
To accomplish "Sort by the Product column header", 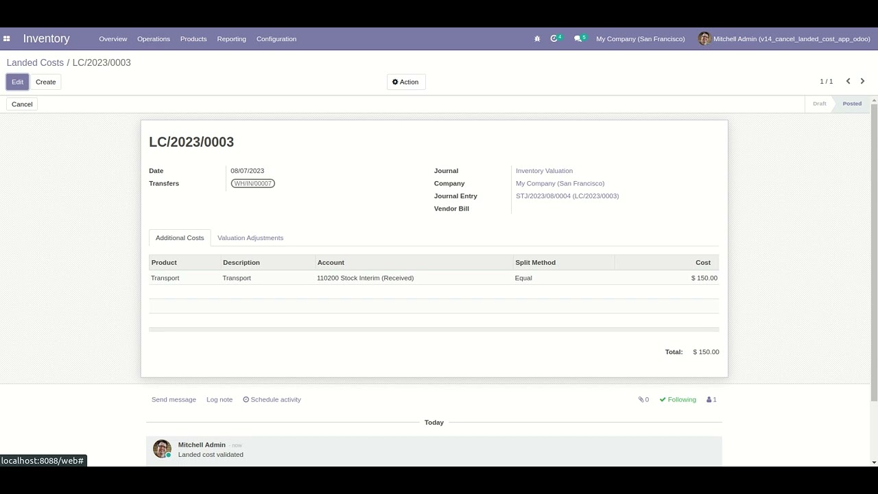I will (185, 263).
